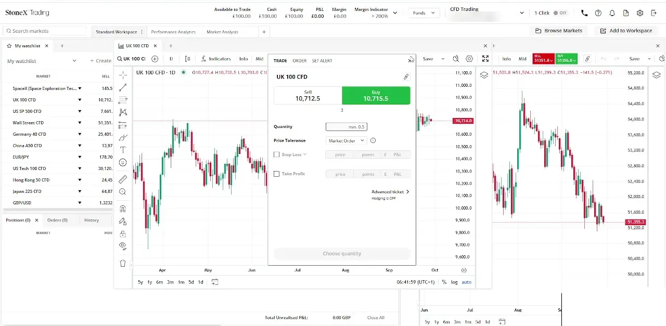Click red SELL 51351.8 on Wall Street chart
The image size is (666, 326).
coord(544,59)
